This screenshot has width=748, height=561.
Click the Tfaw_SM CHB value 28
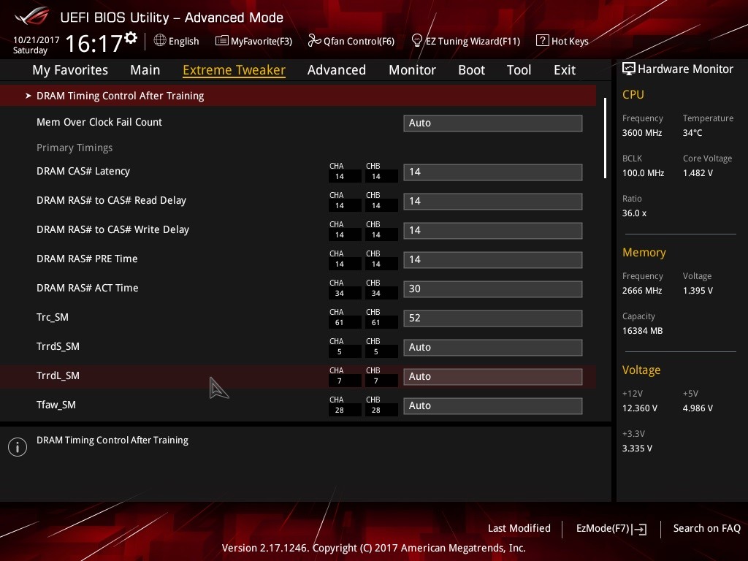pyautogui.click(x=376, y=411)
